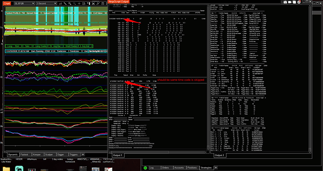Screen dimensions: 323x171
Task: Click the zoom out magnifier on chart toolbar
Action: click(74, 3)
